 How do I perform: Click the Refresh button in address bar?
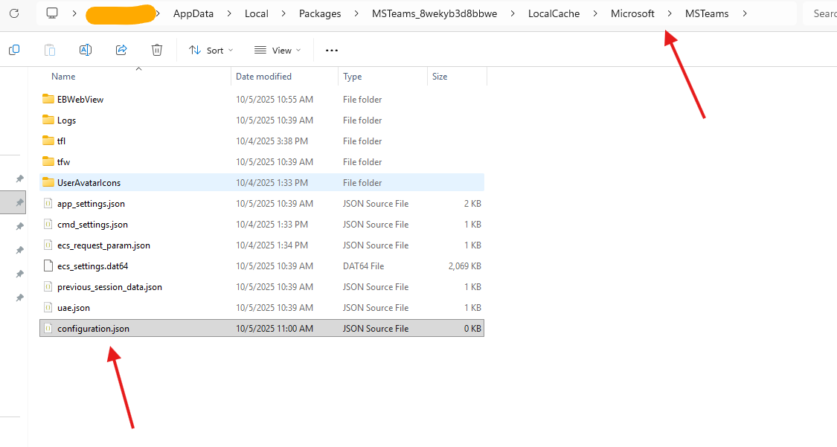tap(14, 13)
